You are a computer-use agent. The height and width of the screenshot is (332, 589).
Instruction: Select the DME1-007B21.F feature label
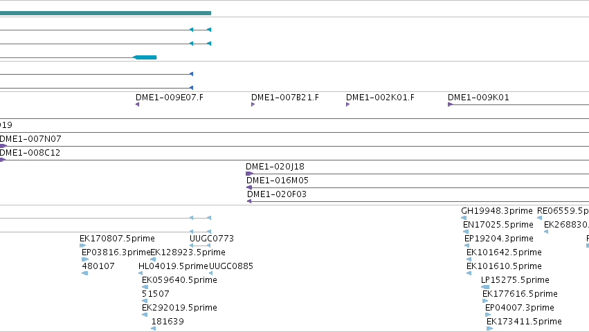coord(285,98)
